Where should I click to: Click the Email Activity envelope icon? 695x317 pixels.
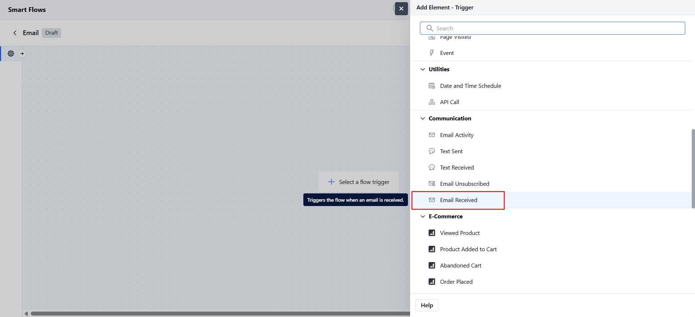[x=432, y=135]
